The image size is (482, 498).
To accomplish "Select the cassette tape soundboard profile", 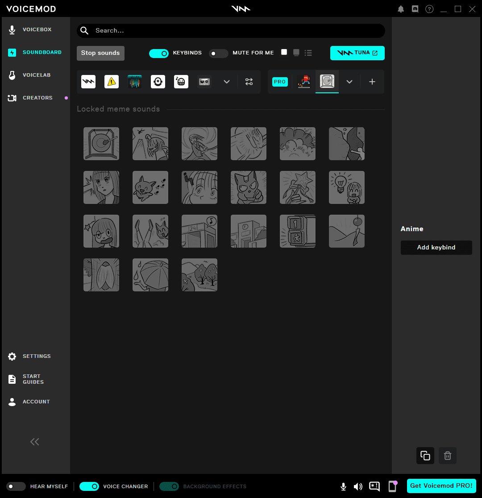I will [204, 82].
